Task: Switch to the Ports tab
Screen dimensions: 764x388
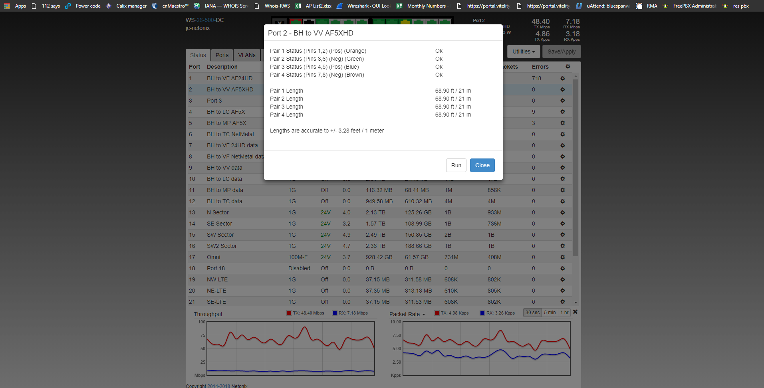Action: [x=222, y=55]
